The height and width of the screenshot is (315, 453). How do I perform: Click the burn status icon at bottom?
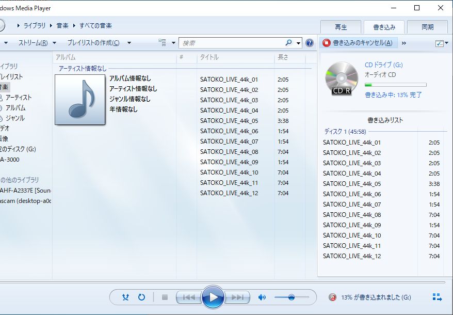point(332,297)
